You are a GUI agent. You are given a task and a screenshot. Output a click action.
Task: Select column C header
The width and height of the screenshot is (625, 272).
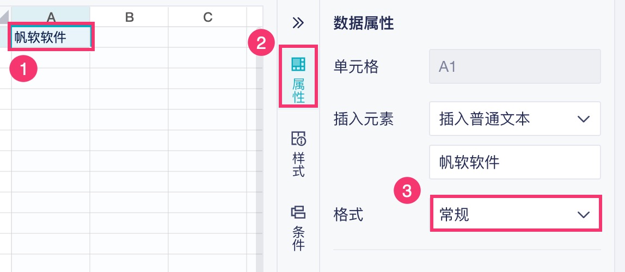tap(207, 17)
